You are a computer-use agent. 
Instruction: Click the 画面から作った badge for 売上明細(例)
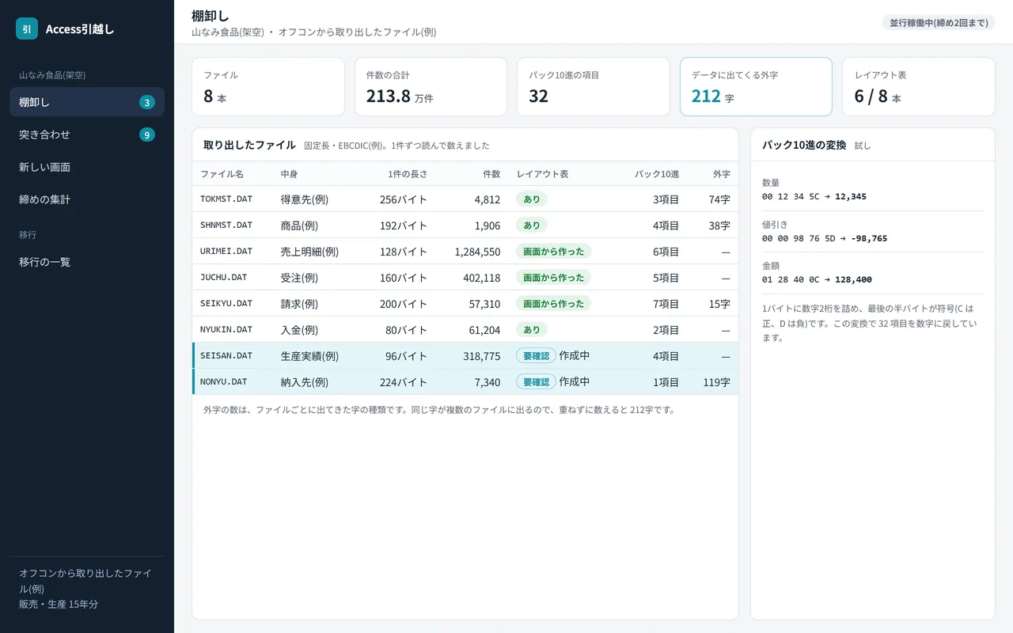coord(554,252)
